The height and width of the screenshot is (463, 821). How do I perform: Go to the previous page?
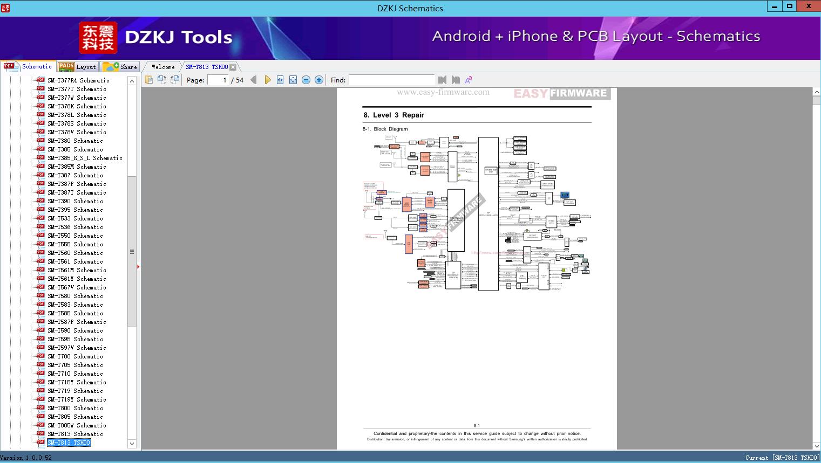254,80
